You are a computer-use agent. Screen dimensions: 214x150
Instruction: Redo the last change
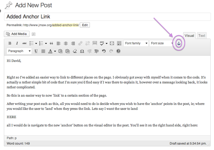[111, 51]
